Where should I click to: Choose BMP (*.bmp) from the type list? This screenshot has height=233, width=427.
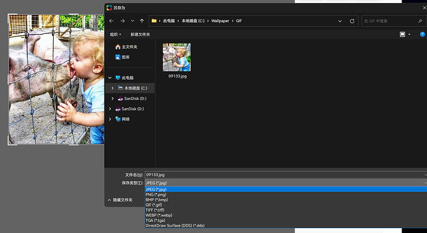point(286,200)
